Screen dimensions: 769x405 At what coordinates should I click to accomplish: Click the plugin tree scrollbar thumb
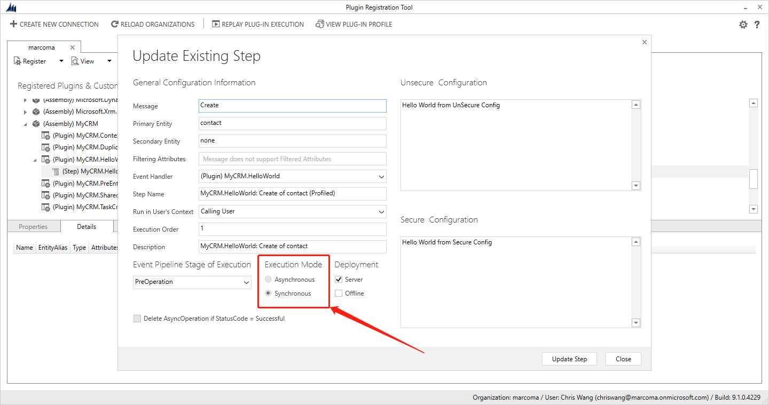(754, 179)
